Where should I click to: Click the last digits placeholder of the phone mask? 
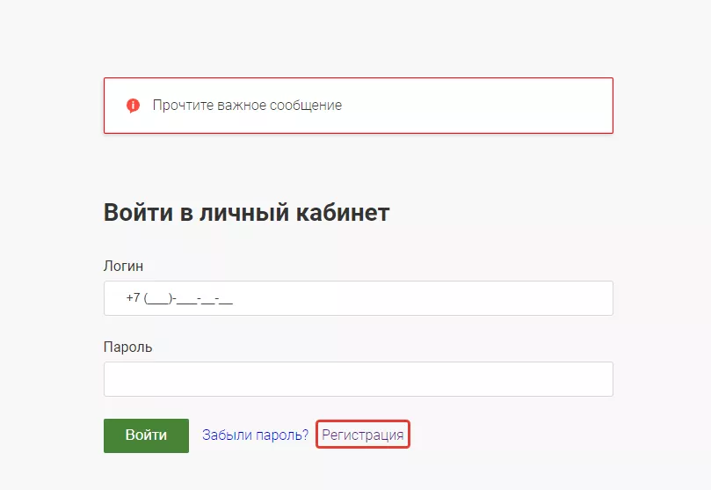[225, 299]
